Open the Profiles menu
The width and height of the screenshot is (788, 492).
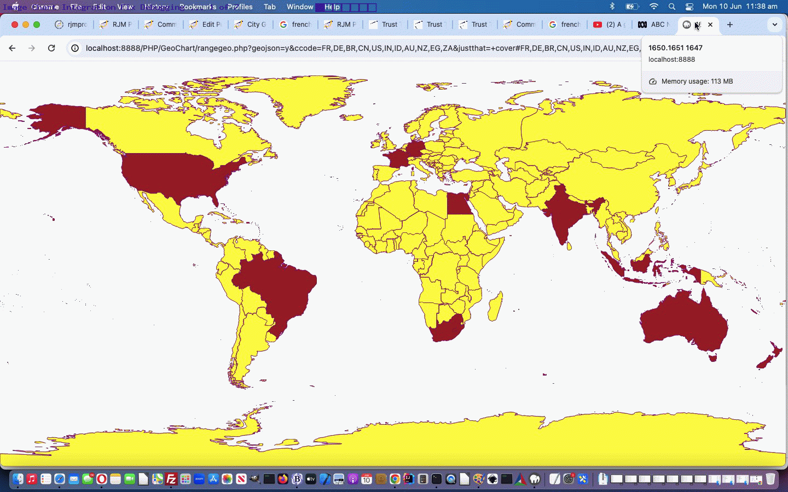[240, 7]
